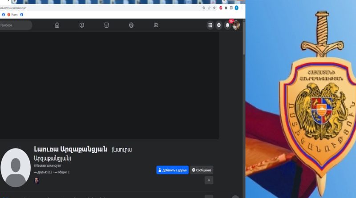
Task: Open the Facebook Home feed icon
Action: (57, 25)
